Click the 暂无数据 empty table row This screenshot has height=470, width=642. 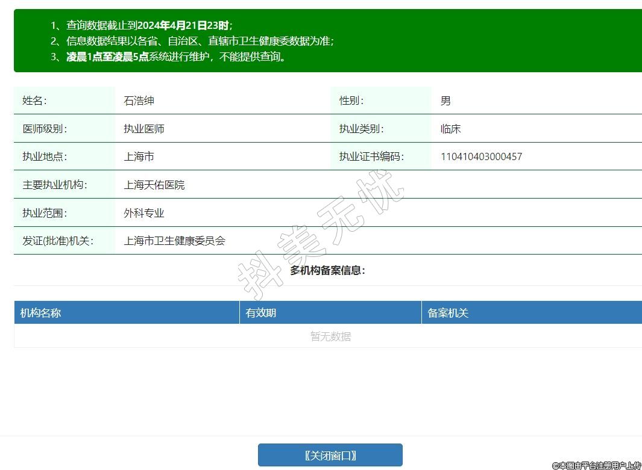tap(330, 336)
